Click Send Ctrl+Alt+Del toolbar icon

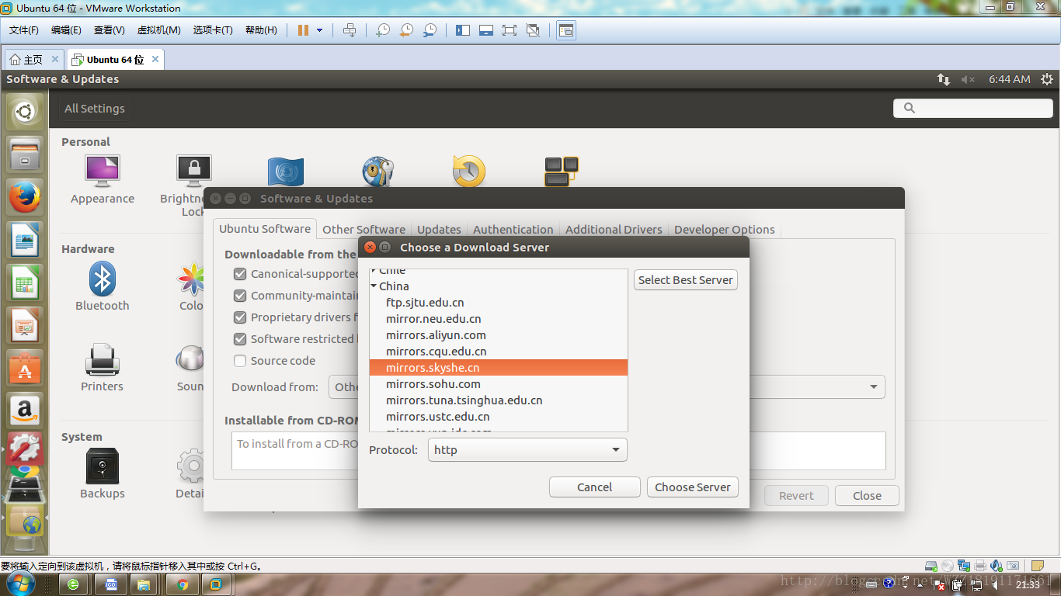pos(350,30)
